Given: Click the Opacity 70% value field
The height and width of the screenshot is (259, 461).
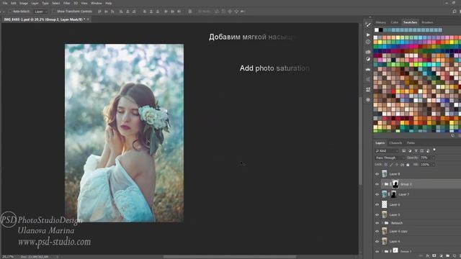Looking at the screenshot, I should click(425, 158).
